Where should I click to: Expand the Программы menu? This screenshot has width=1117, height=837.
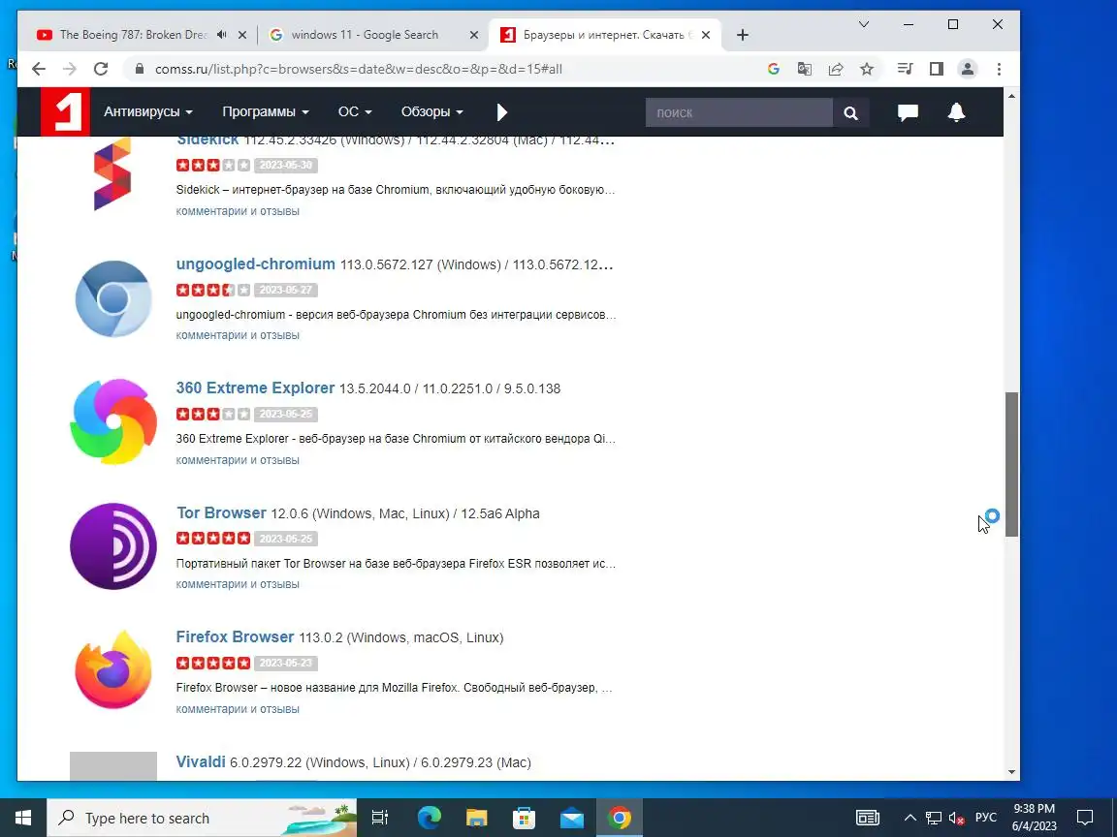266,111
